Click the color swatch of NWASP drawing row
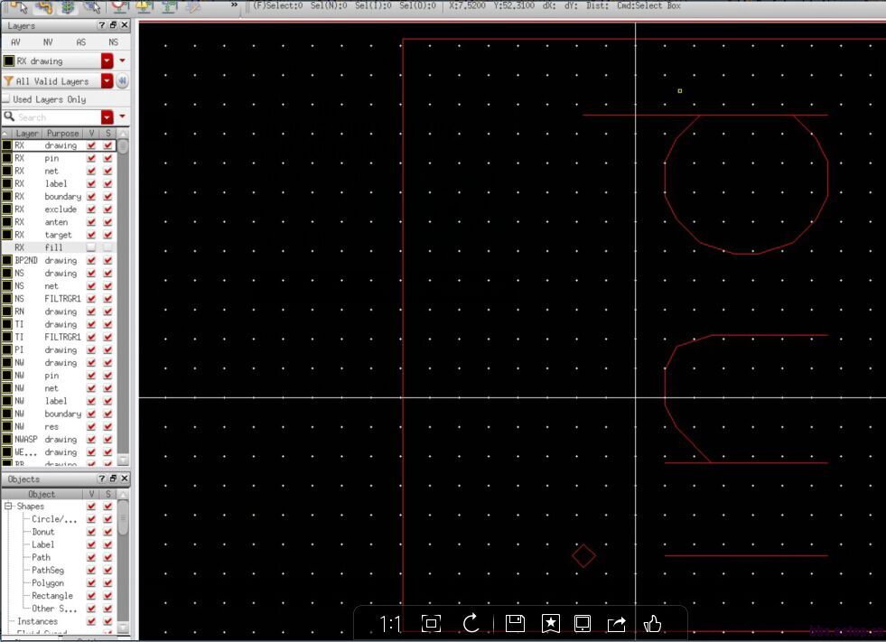 7,439
